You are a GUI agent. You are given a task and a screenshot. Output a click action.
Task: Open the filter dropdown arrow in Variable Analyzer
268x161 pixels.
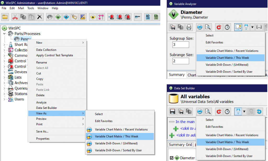[252, 27]
